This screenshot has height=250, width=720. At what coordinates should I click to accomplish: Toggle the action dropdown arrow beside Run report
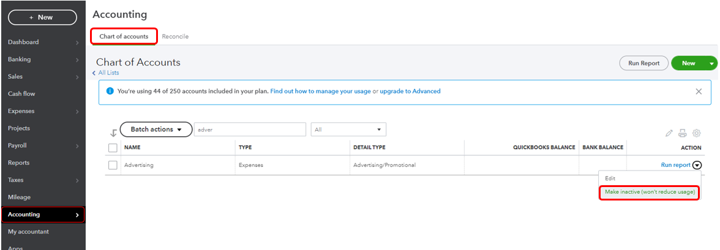pos(697,165)
